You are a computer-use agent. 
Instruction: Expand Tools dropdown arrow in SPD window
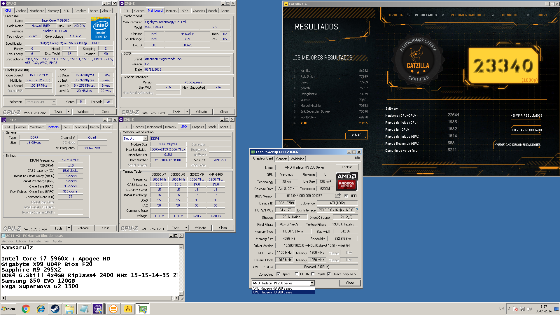click(186, 228)
